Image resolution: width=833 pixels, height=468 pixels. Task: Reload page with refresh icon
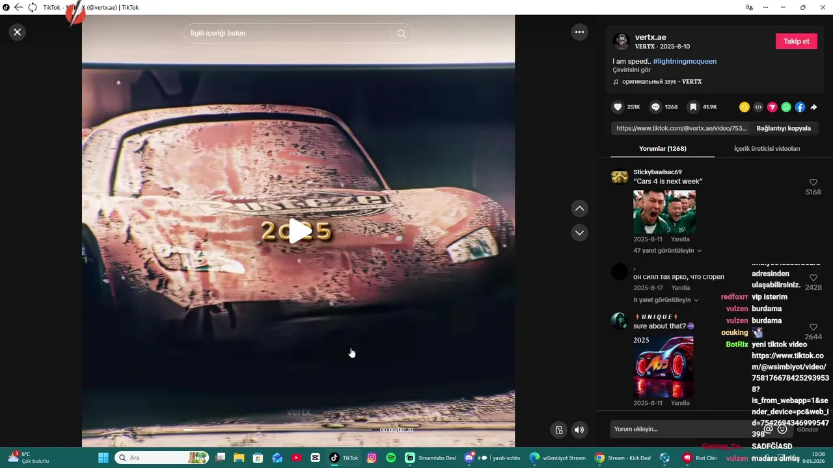click(32, 7)
